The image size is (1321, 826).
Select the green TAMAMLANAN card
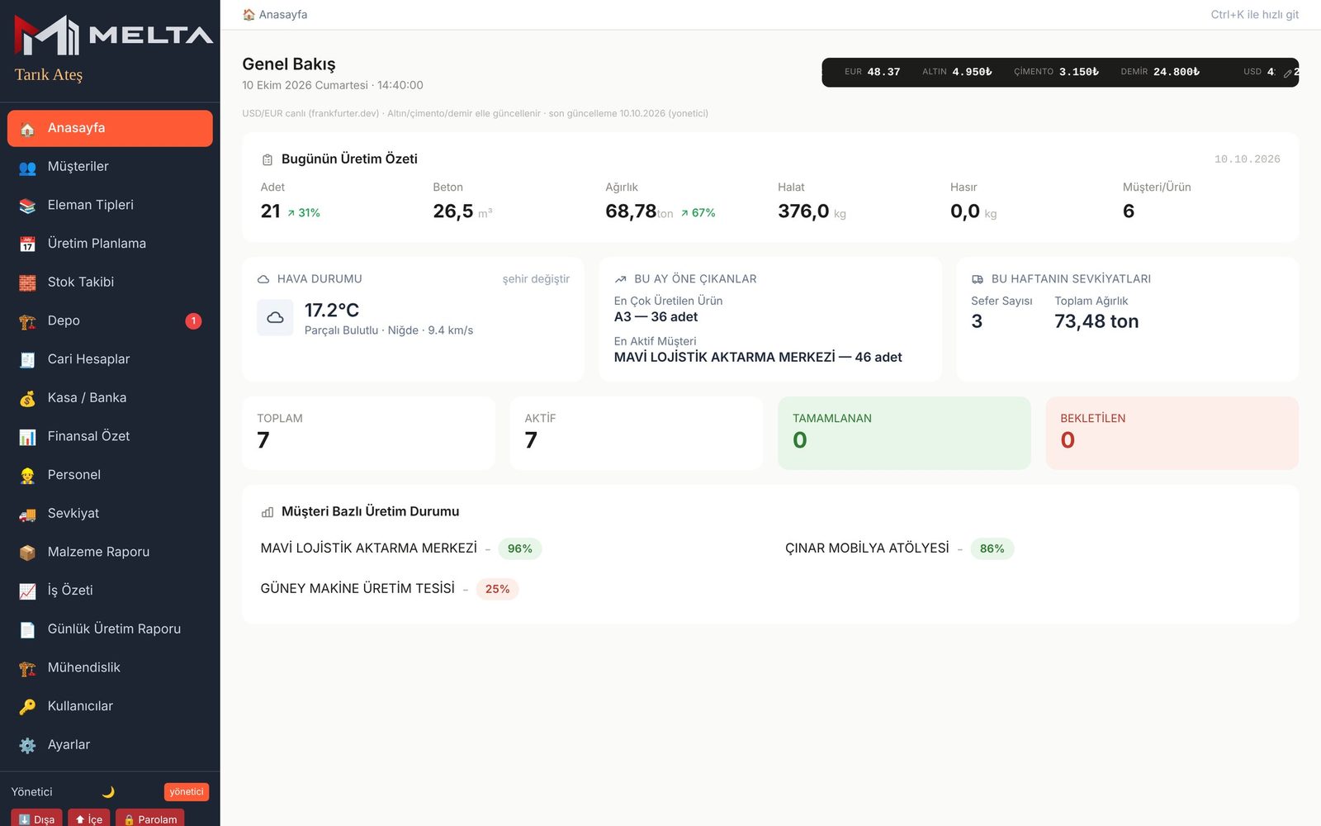point(904,433)
